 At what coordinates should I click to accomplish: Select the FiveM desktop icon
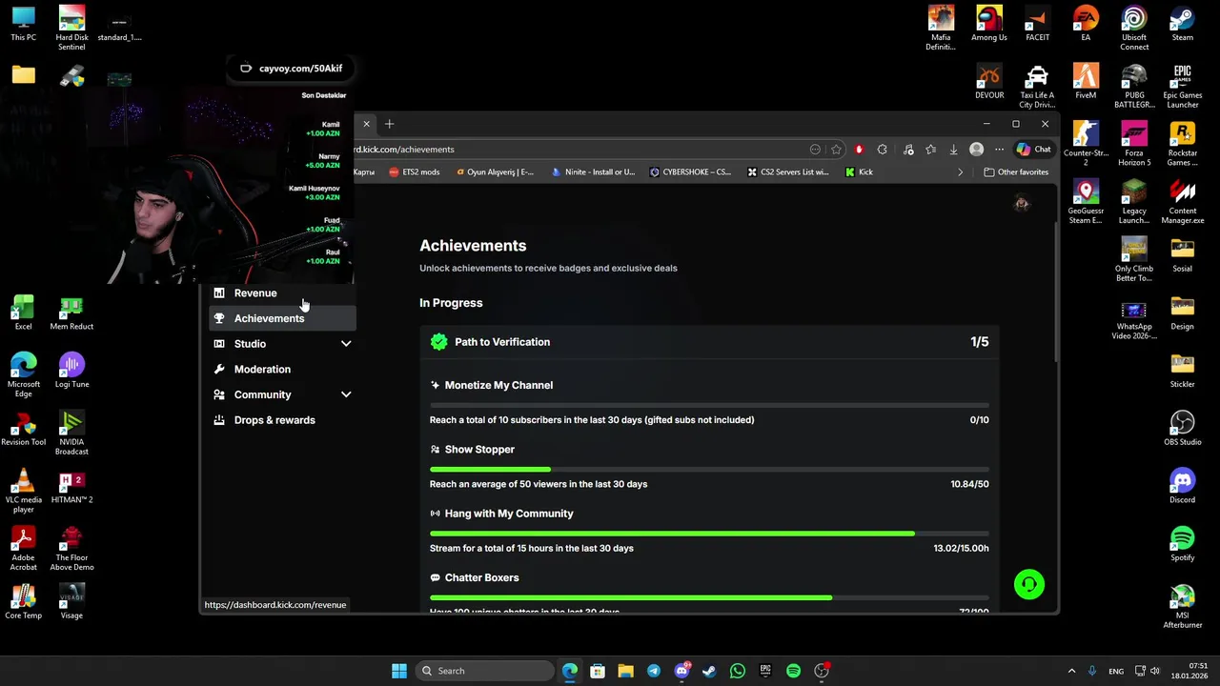click(1086, 81)
